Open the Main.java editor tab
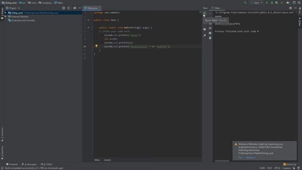 (92, 8)
